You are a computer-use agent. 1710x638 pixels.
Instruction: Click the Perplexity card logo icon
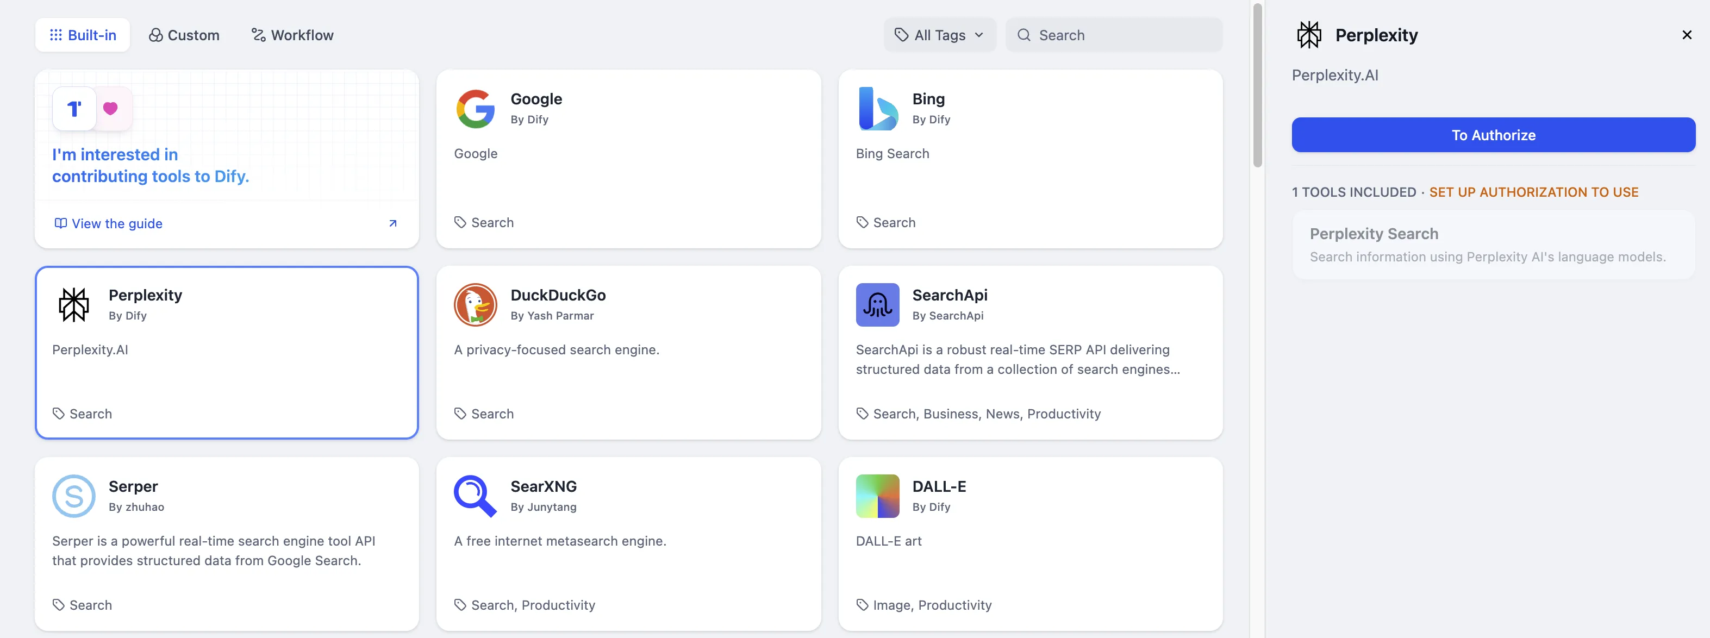click(74, 305)
